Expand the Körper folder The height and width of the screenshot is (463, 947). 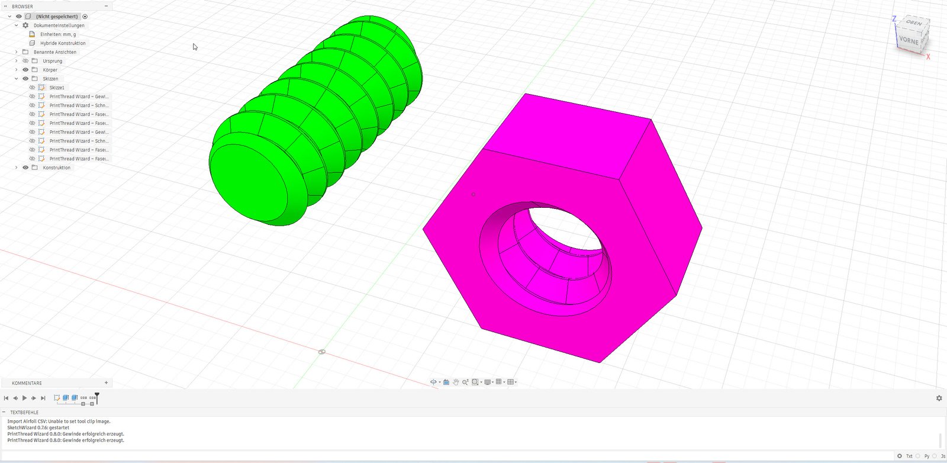click(x=16, y=70)
